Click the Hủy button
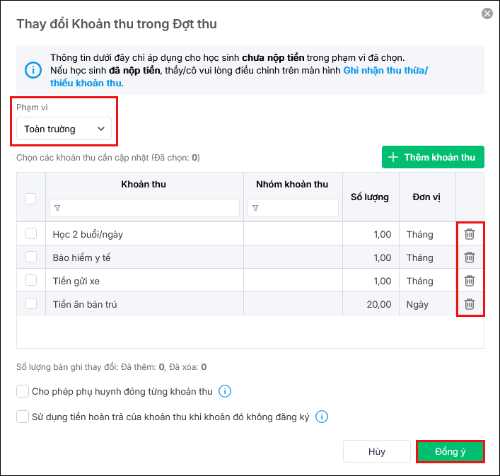This screenshot has height=476, width=500. (x=376, y=452)
